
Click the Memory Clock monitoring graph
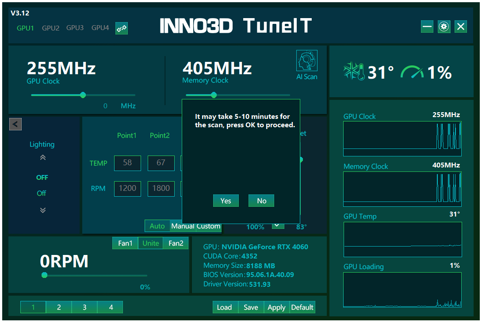402,189
